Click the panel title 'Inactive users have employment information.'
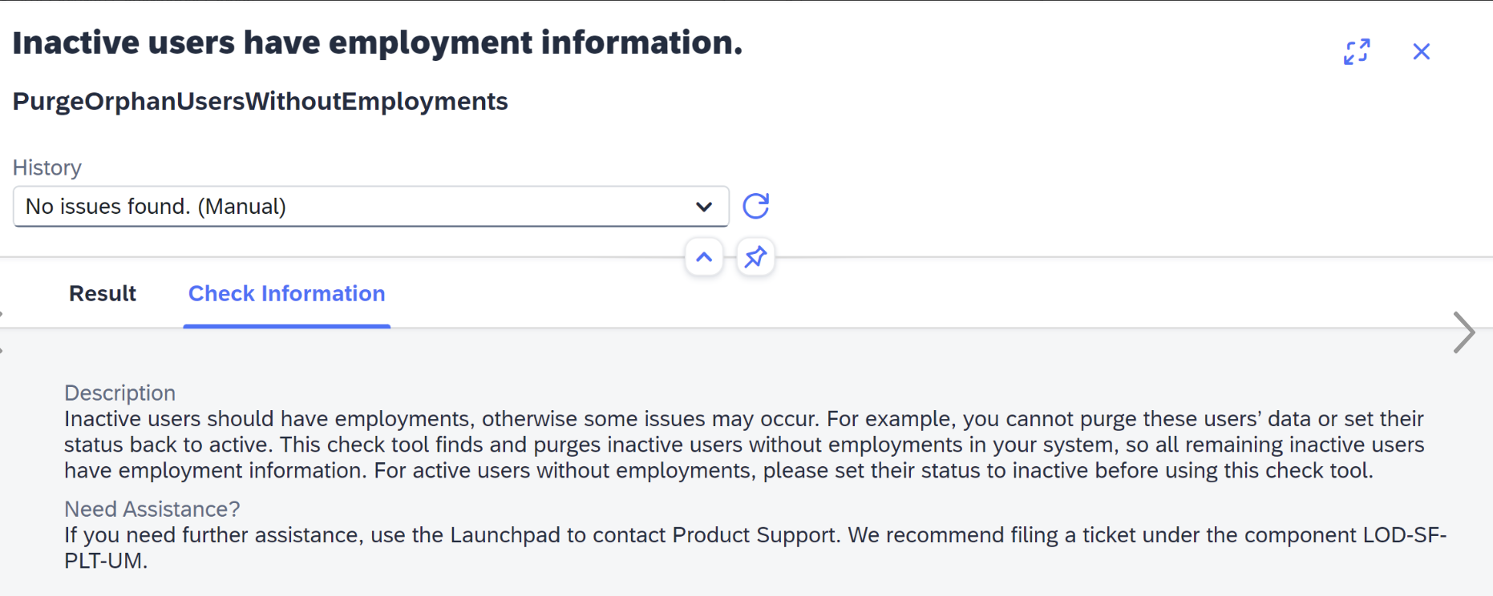This screenshot has width=1493, height=596. pyautogui.click(x=377, y=42)
